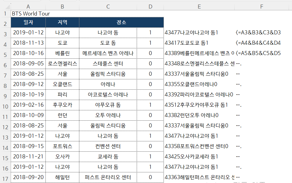
Task: Click the '43417도쿄도쿄 돔1' cell
Action: coord(199,43)
